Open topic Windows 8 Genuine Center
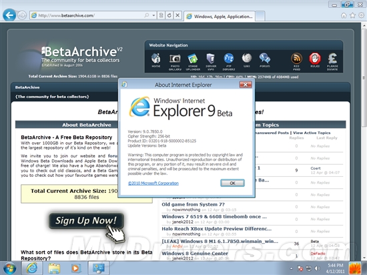This screenshot has height=275, width=367. (195, 253)
